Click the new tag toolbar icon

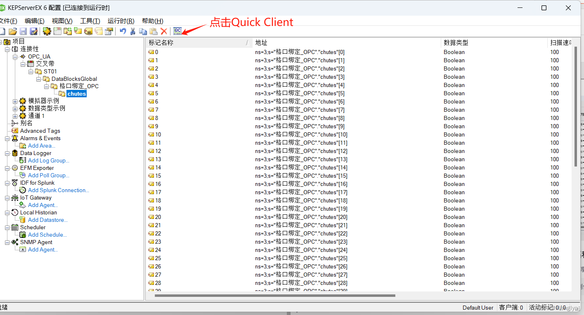pyautogui.click(x=78, y=31)
